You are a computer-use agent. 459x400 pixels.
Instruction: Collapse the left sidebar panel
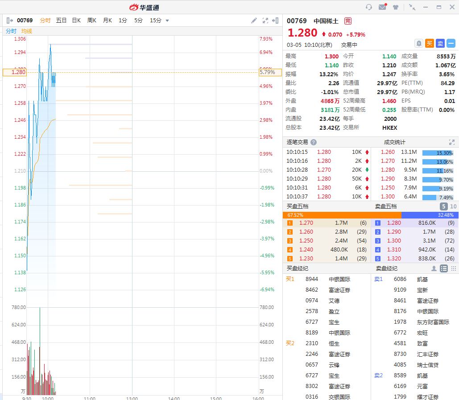click(10, 21)
